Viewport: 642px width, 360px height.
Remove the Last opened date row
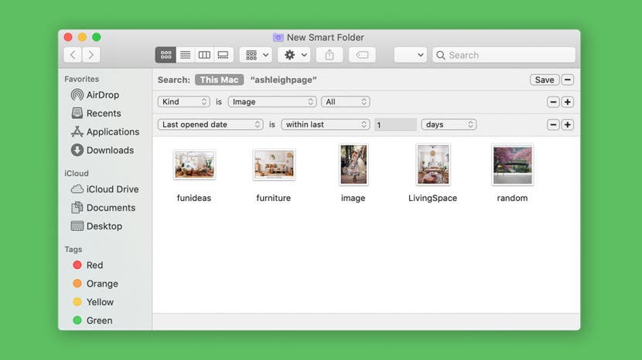tap(553, 124)
